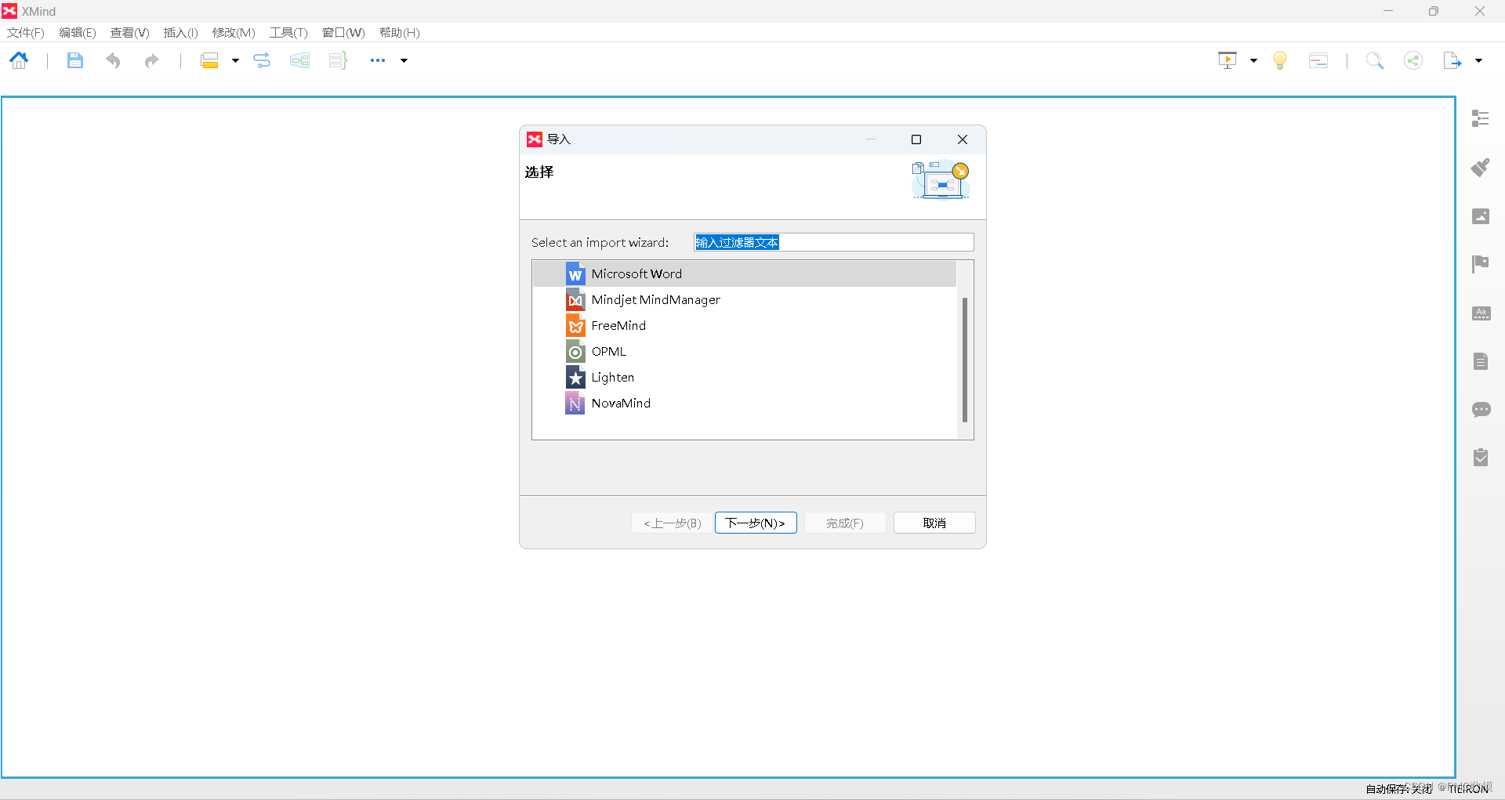Select Microsoft Word import wizard
This screenshot has width=1505, height=800.
coord(745,273)
